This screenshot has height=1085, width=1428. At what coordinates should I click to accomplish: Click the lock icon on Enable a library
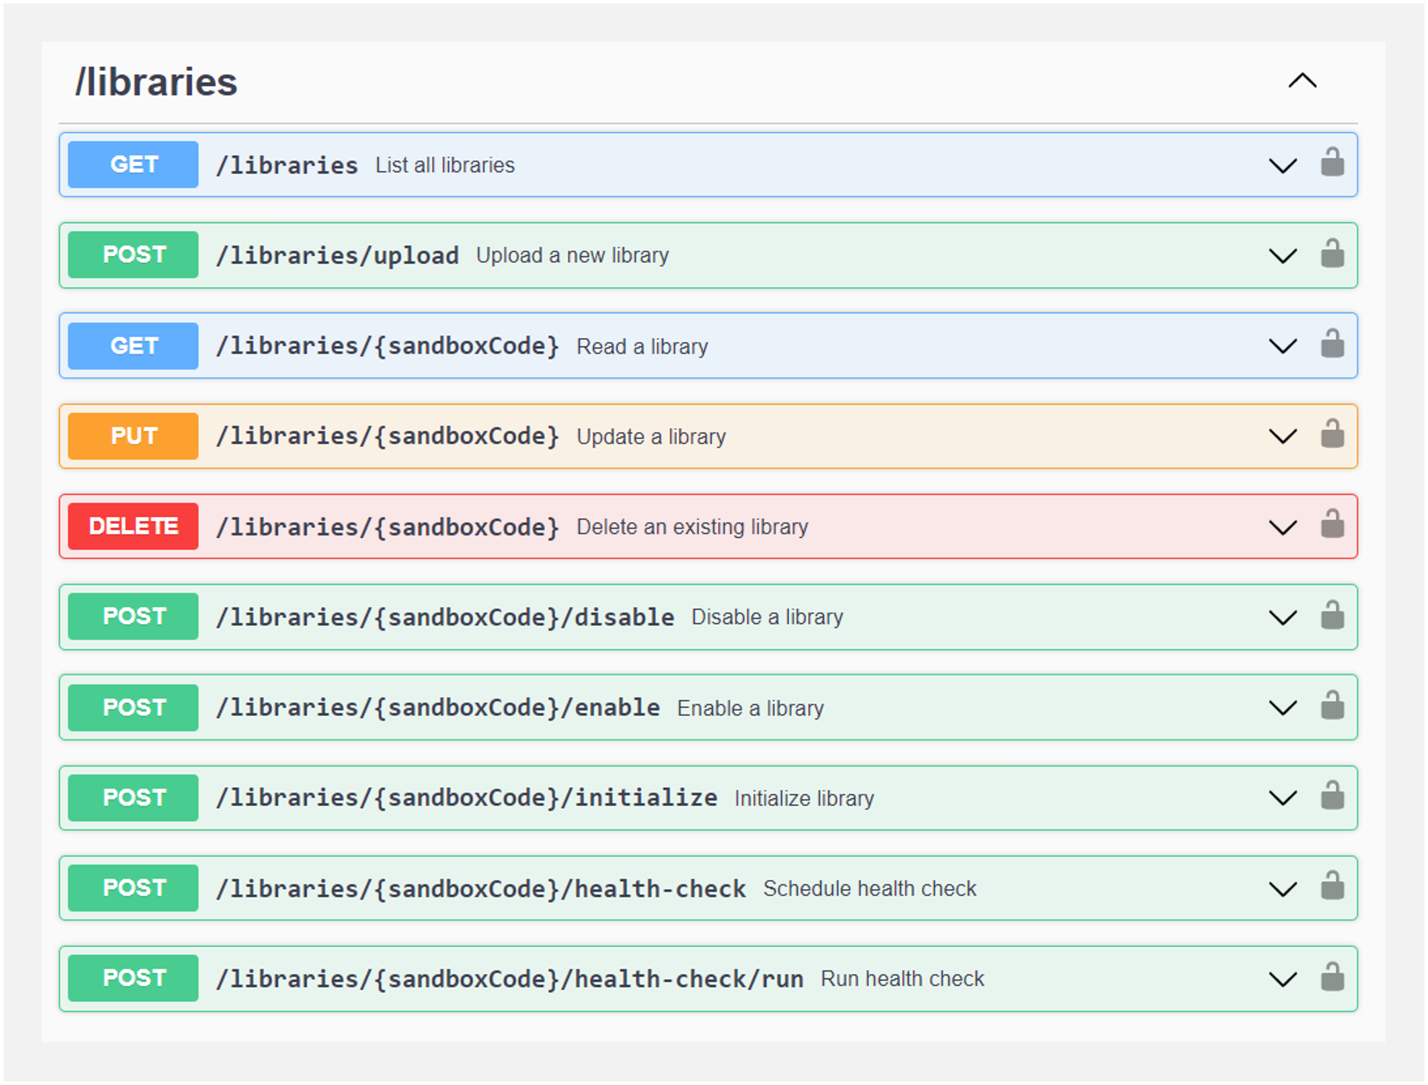tap(1332, 705)
